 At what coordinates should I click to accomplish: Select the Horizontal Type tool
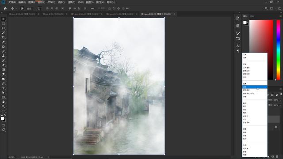coord(3,88)
